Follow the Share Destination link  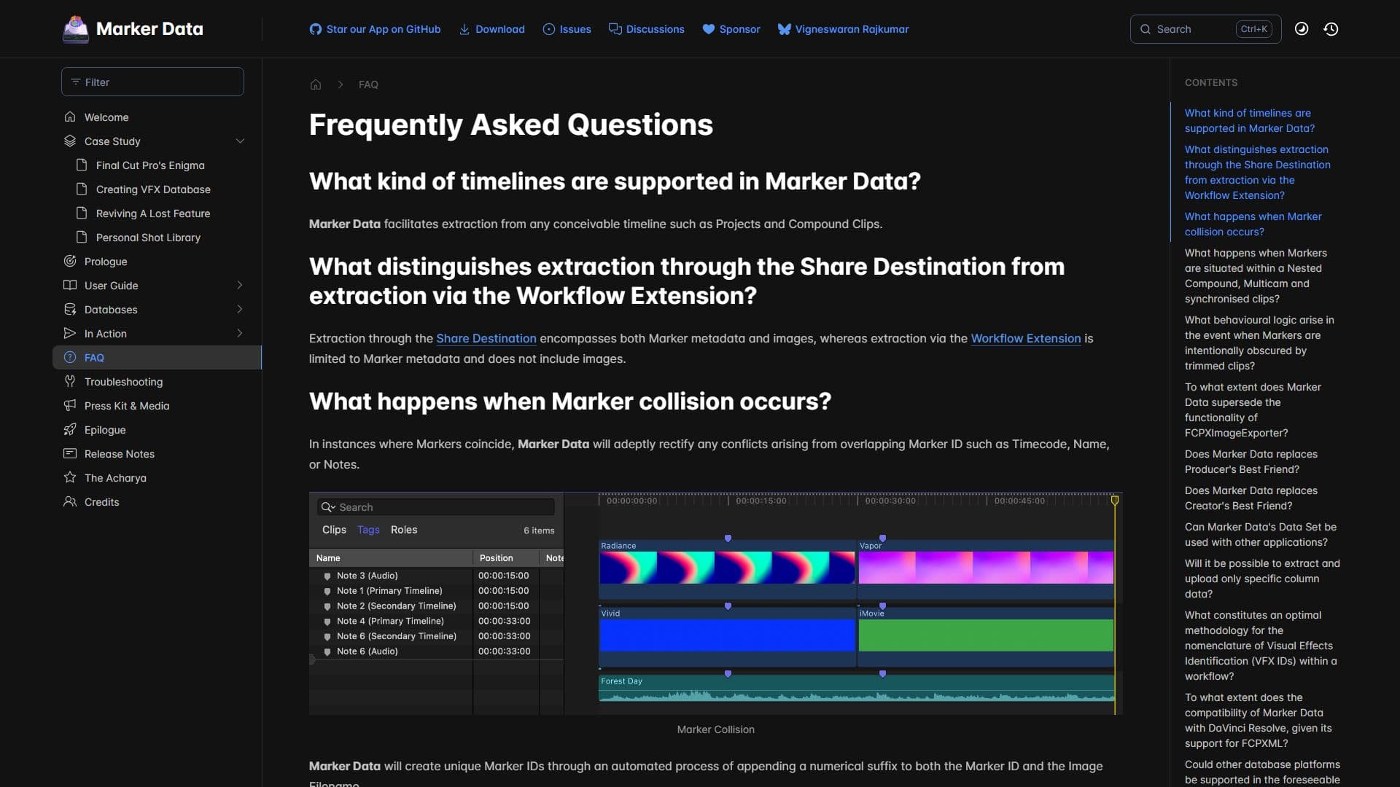click(x=486, y=338)
